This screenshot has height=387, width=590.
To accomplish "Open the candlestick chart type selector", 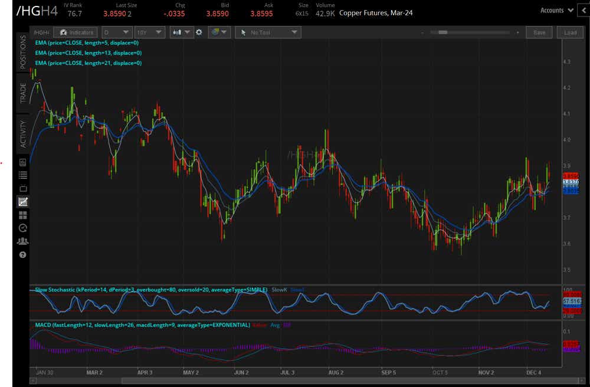I will point(181,32).
